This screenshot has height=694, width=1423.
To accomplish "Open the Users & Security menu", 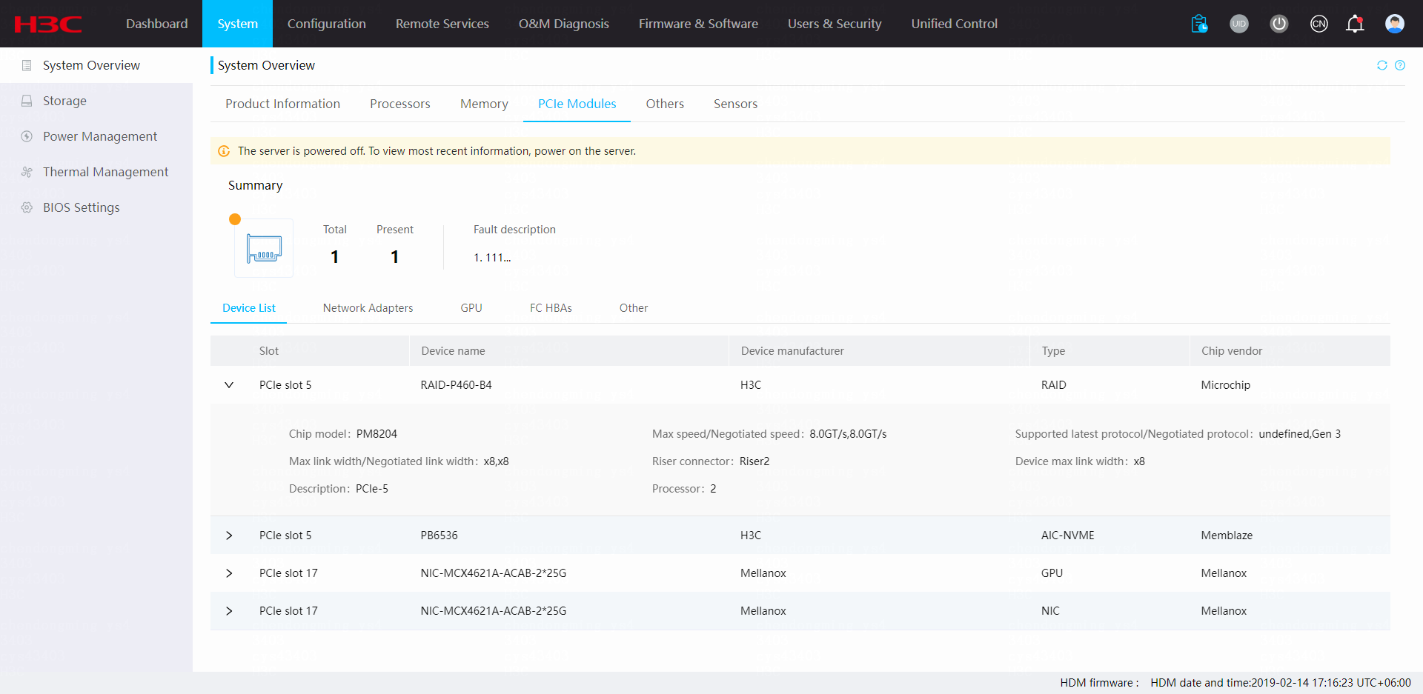I will click(835, 24).
